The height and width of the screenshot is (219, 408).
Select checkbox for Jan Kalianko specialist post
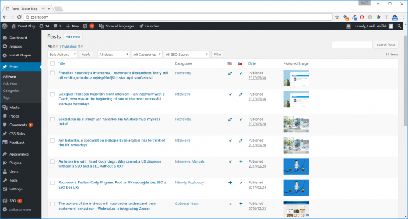point(52,140)
